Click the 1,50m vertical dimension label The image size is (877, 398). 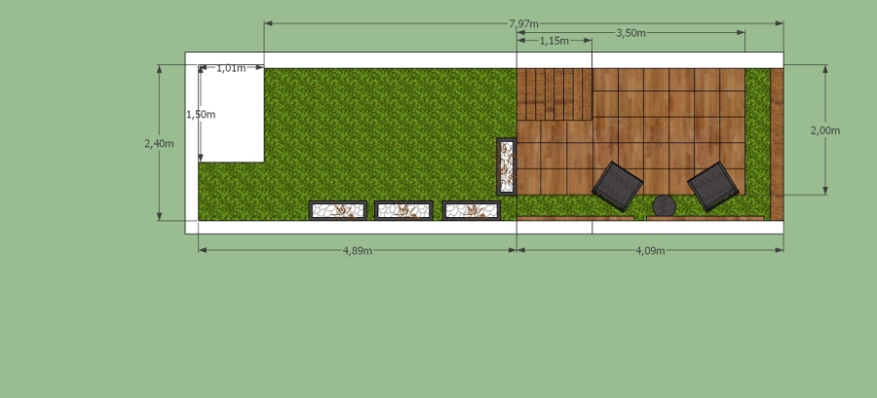pyautogui.click(x=201, y=114)
